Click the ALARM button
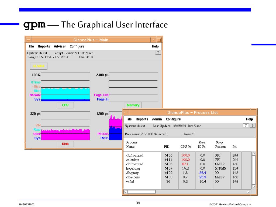This screenshot has height=207, width=276. tap(39, 66)
